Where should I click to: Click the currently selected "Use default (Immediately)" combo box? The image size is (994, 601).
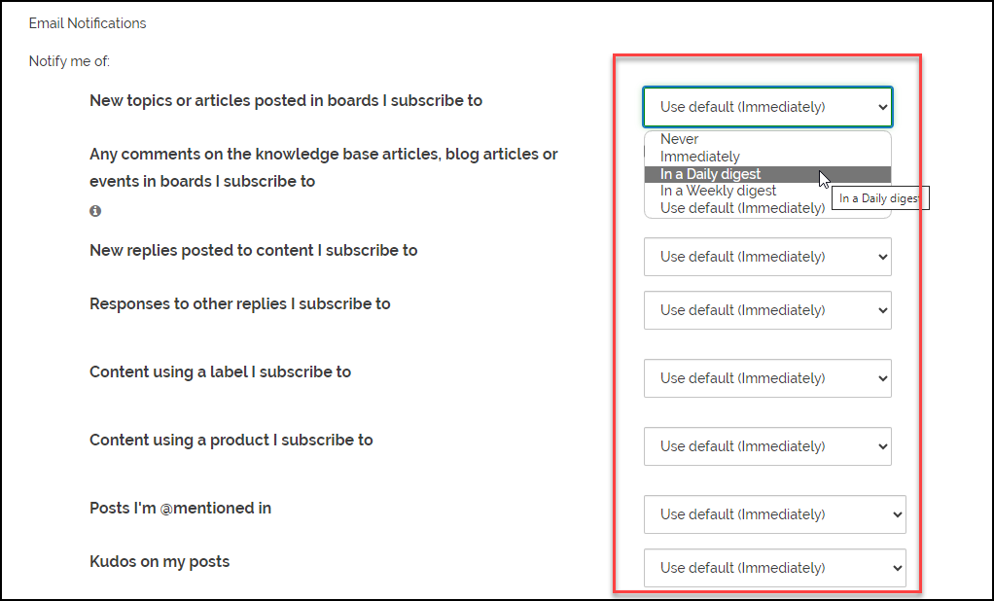(766, 107)
